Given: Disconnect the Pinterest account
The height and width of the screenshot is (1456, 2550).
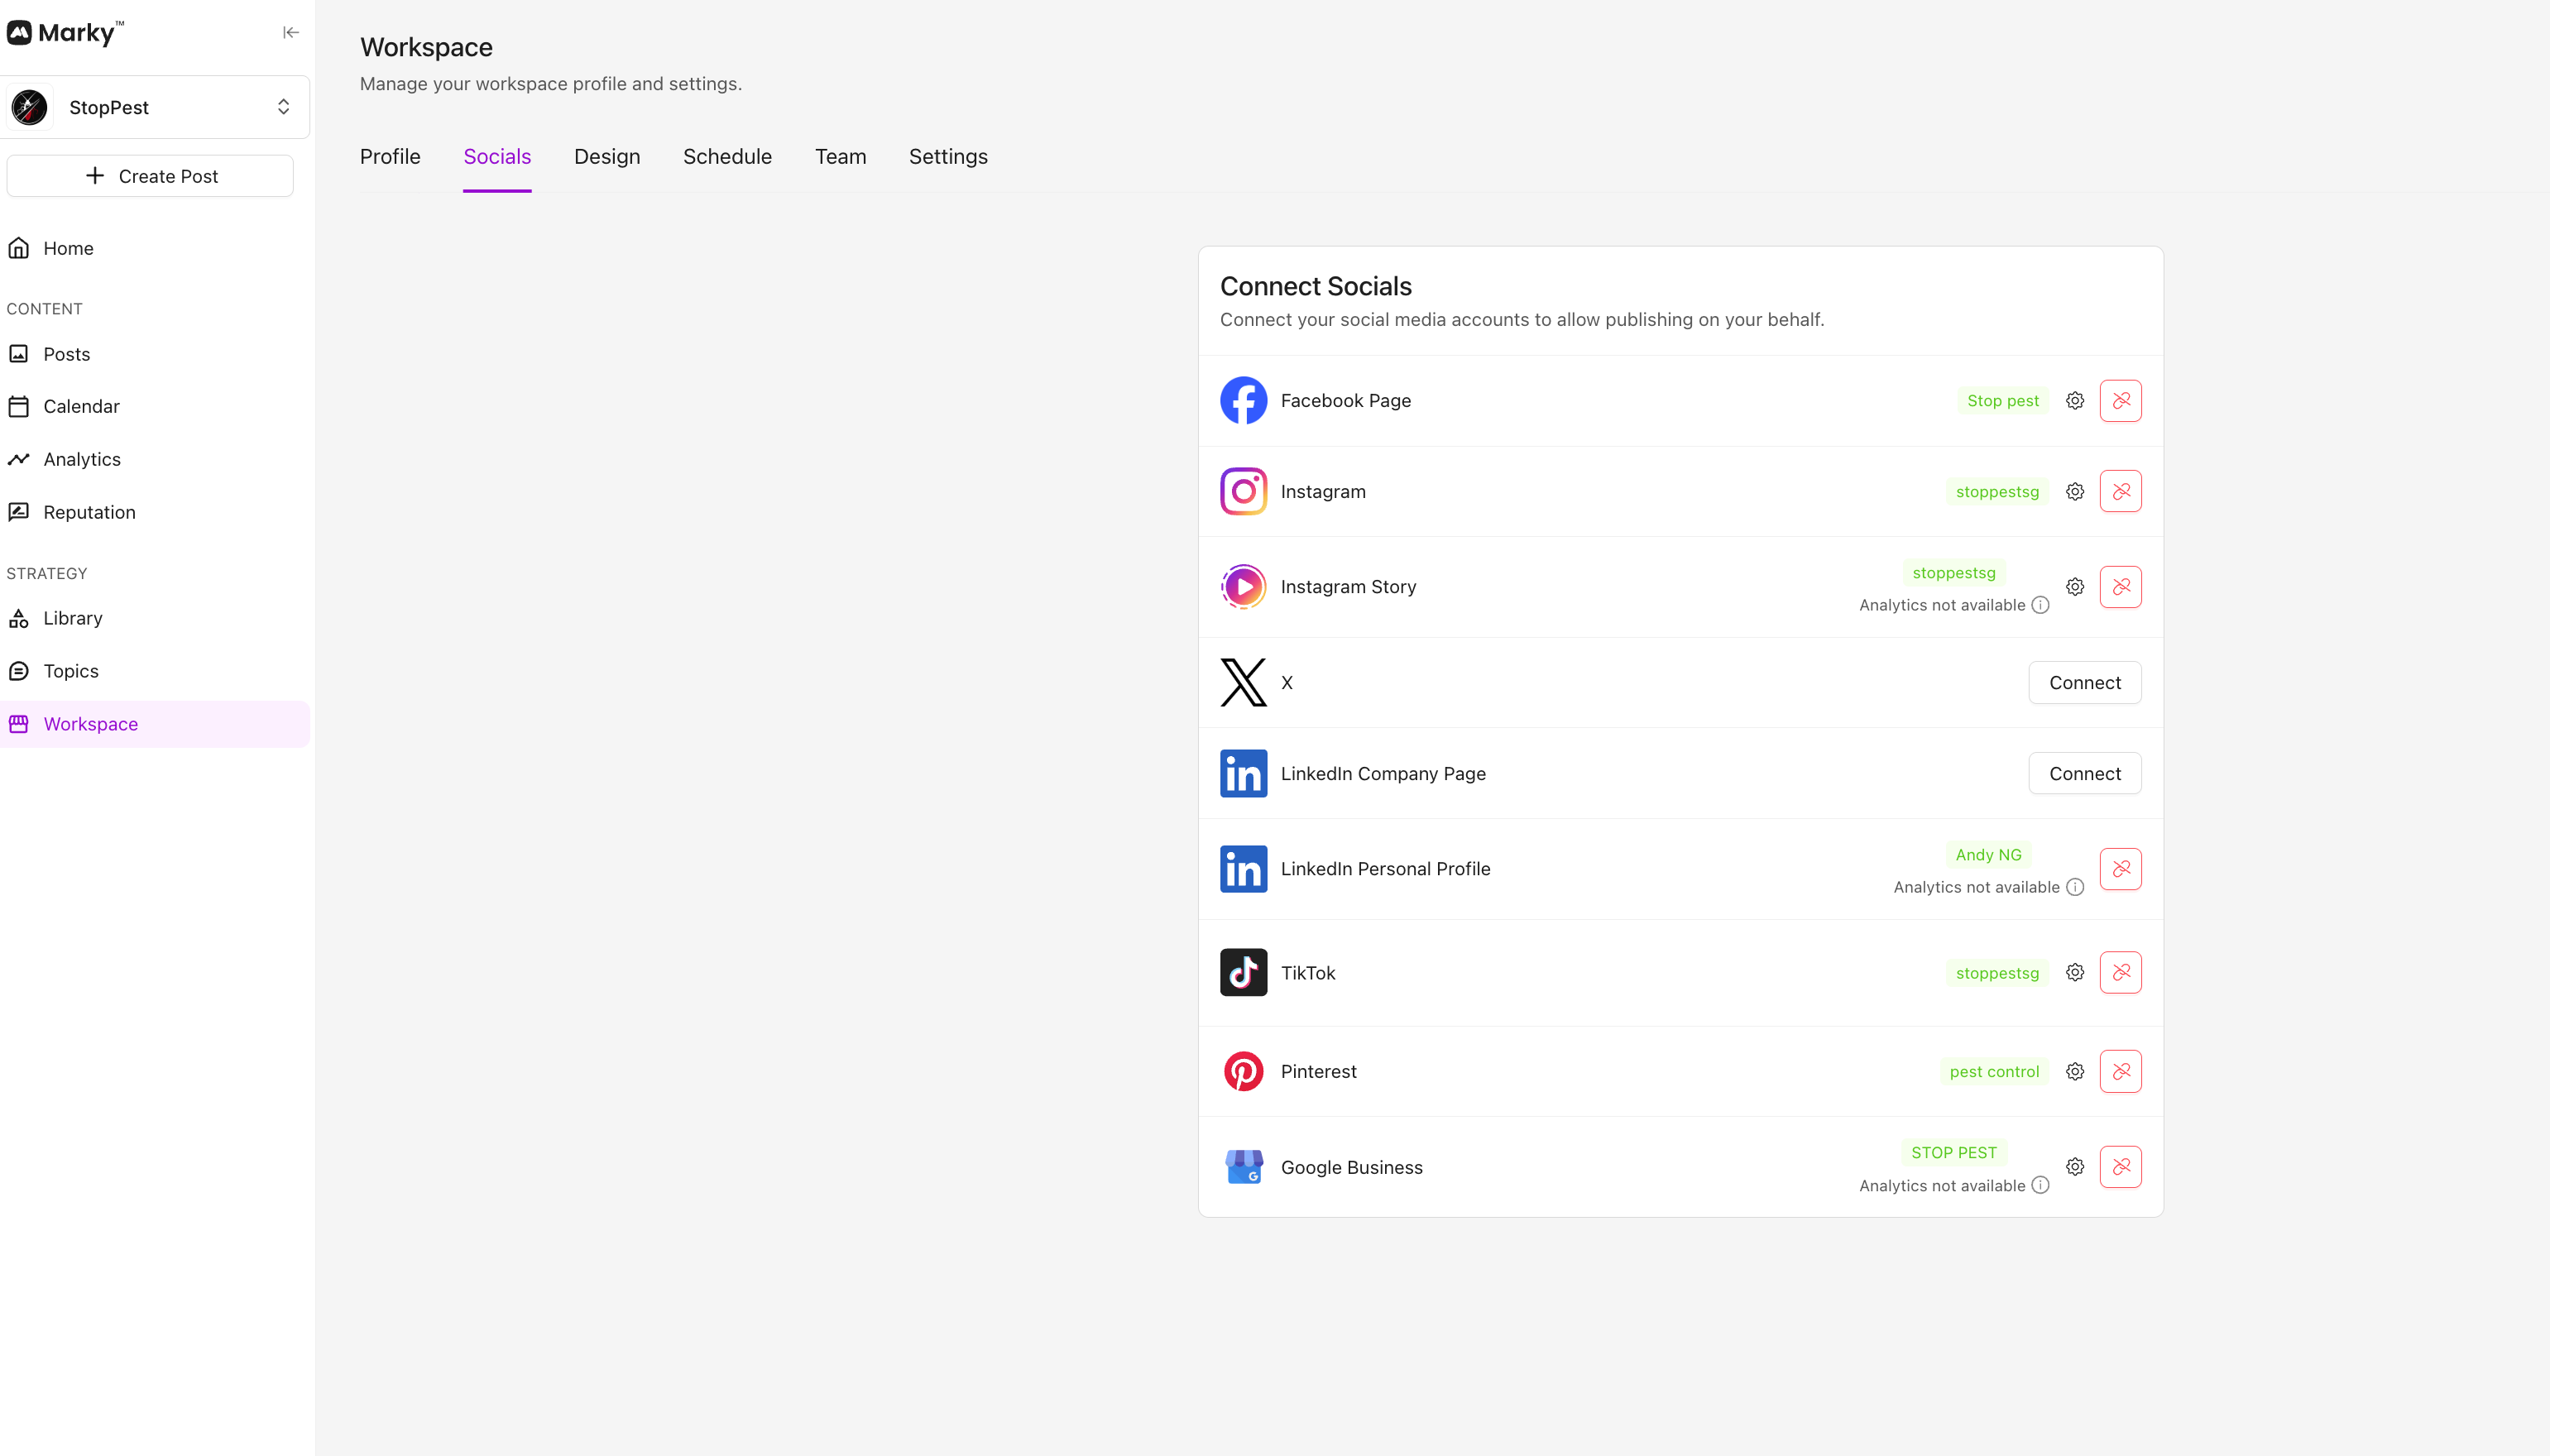Looking at the screenshot, I should pyautogui.click(x=2120, y=1072).
